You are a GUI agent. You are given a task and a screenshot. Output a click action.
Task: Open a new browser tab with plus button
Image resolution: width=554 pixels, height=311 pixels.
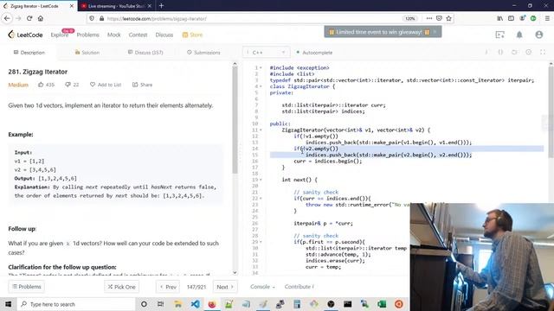161,6
